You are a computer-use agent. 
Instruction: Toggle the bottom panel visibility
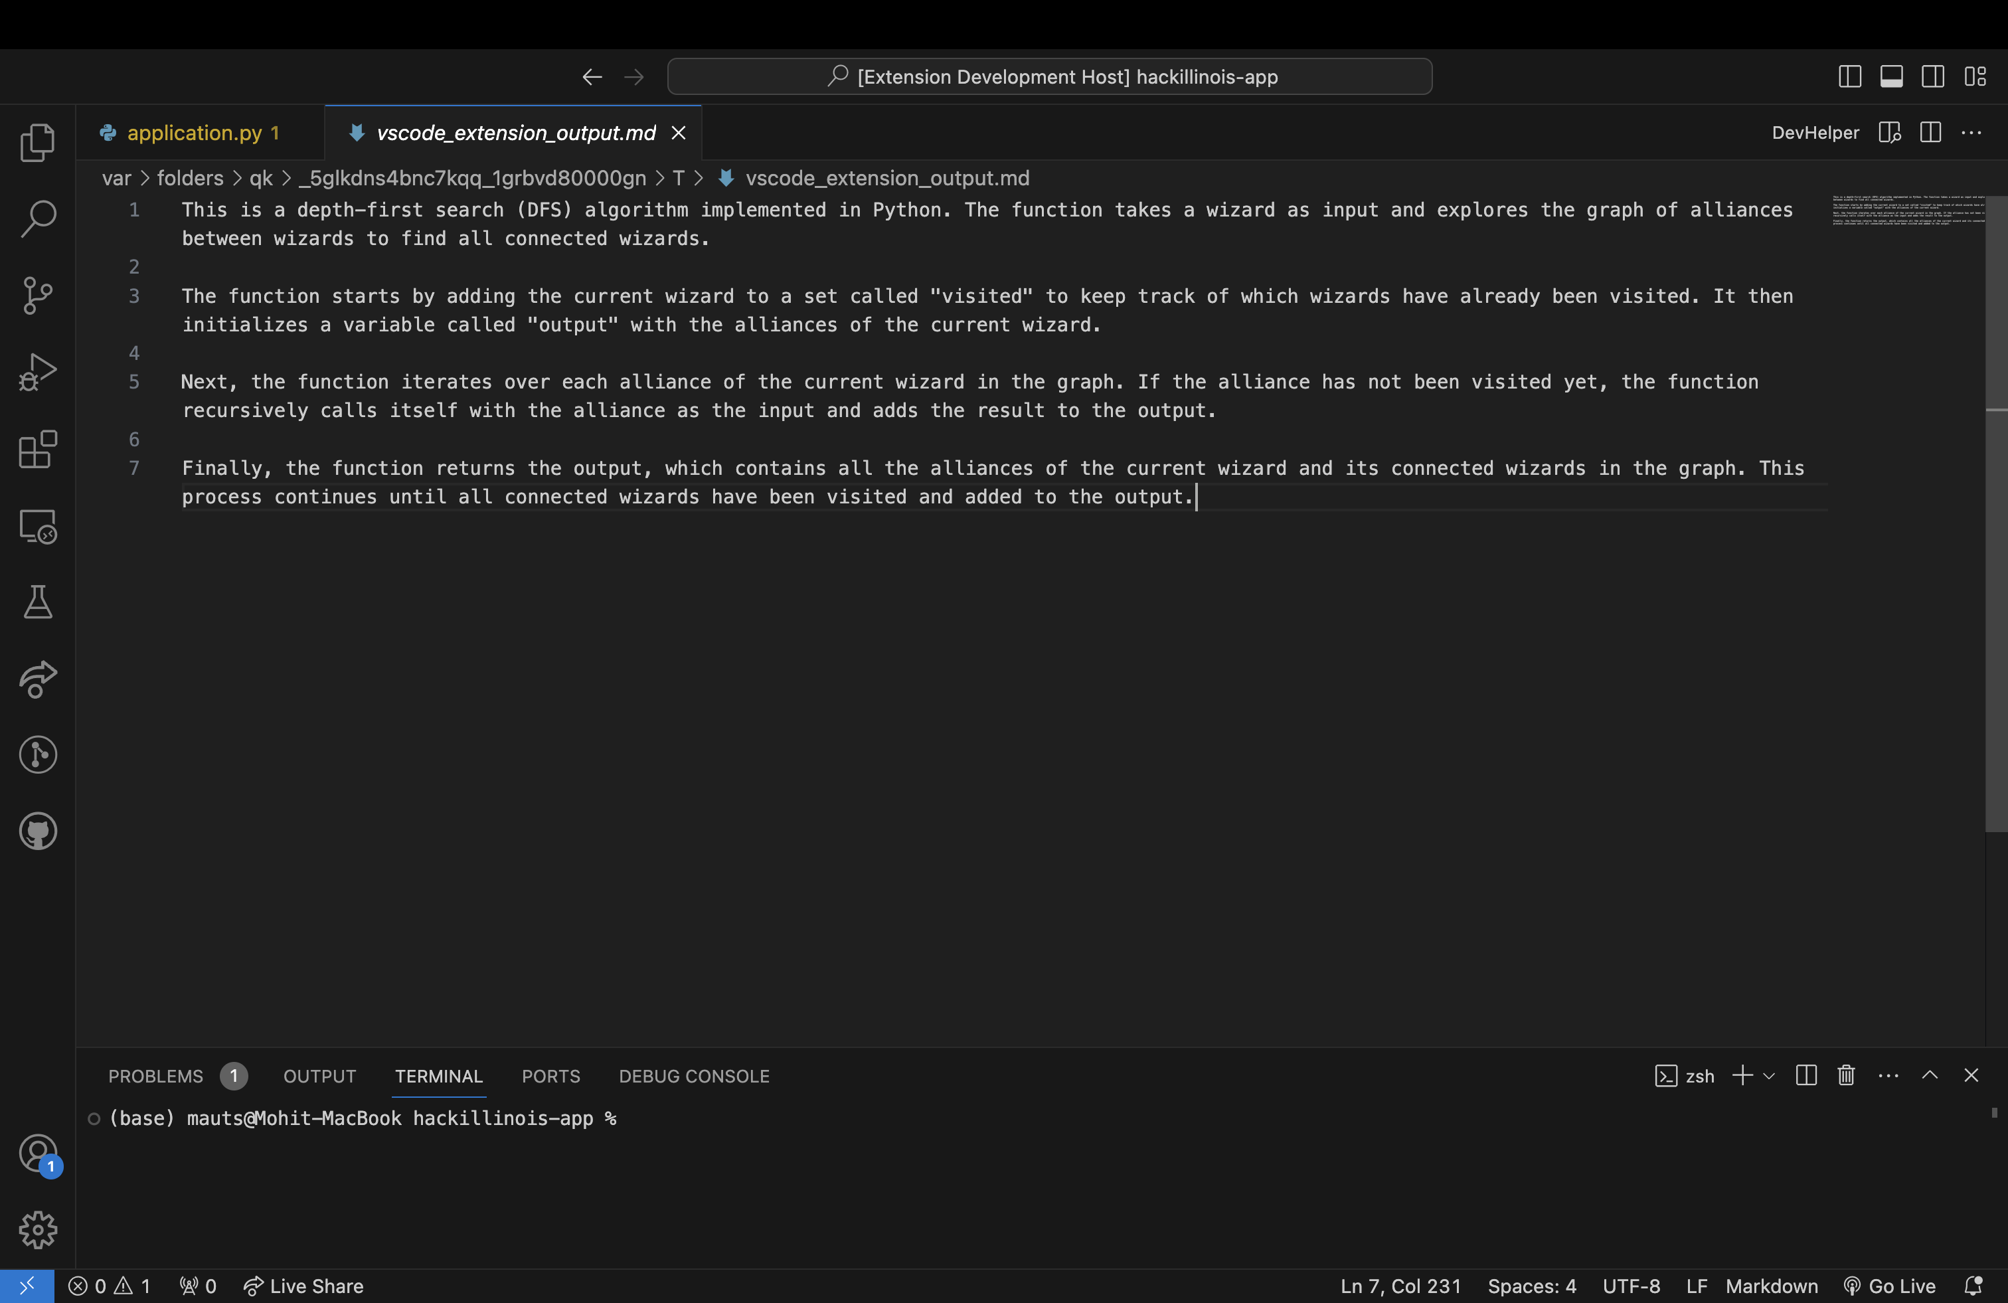pyautogui.click(x=1892, y=77)
